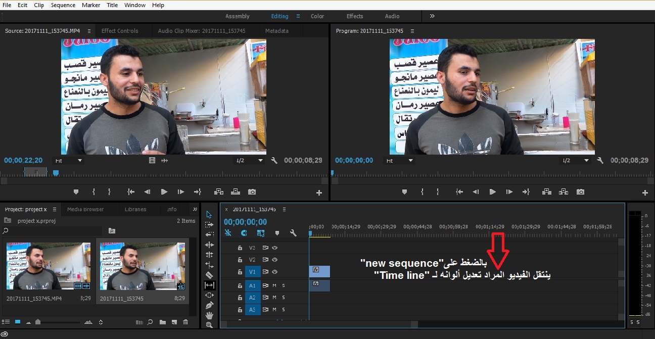Viewport: 655px width, 339px height.
Task: Open the Clip menu
Action: click(x=39, y=5)
